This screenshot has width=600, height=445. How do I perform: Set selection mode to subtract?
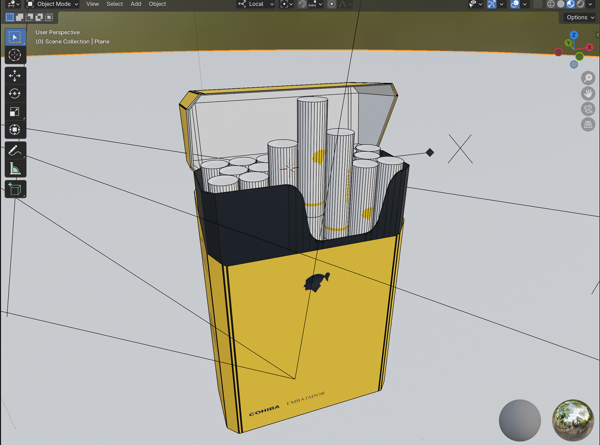tap(29, 17)
